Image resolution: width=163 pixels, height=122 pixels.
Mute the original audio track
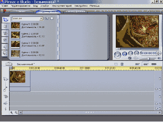(156, 89)
